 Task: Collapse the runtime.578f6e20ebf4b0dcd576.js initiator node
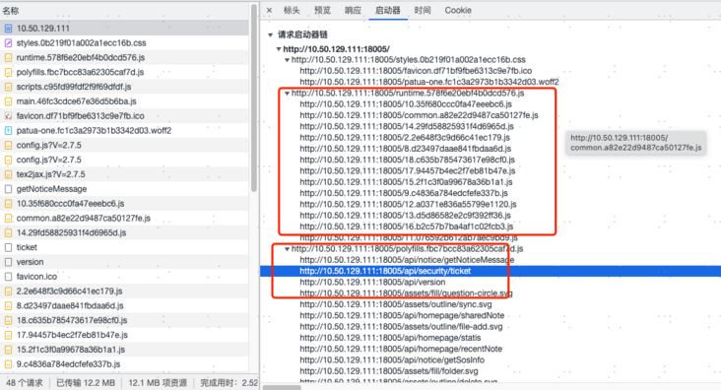click(287, 94)
